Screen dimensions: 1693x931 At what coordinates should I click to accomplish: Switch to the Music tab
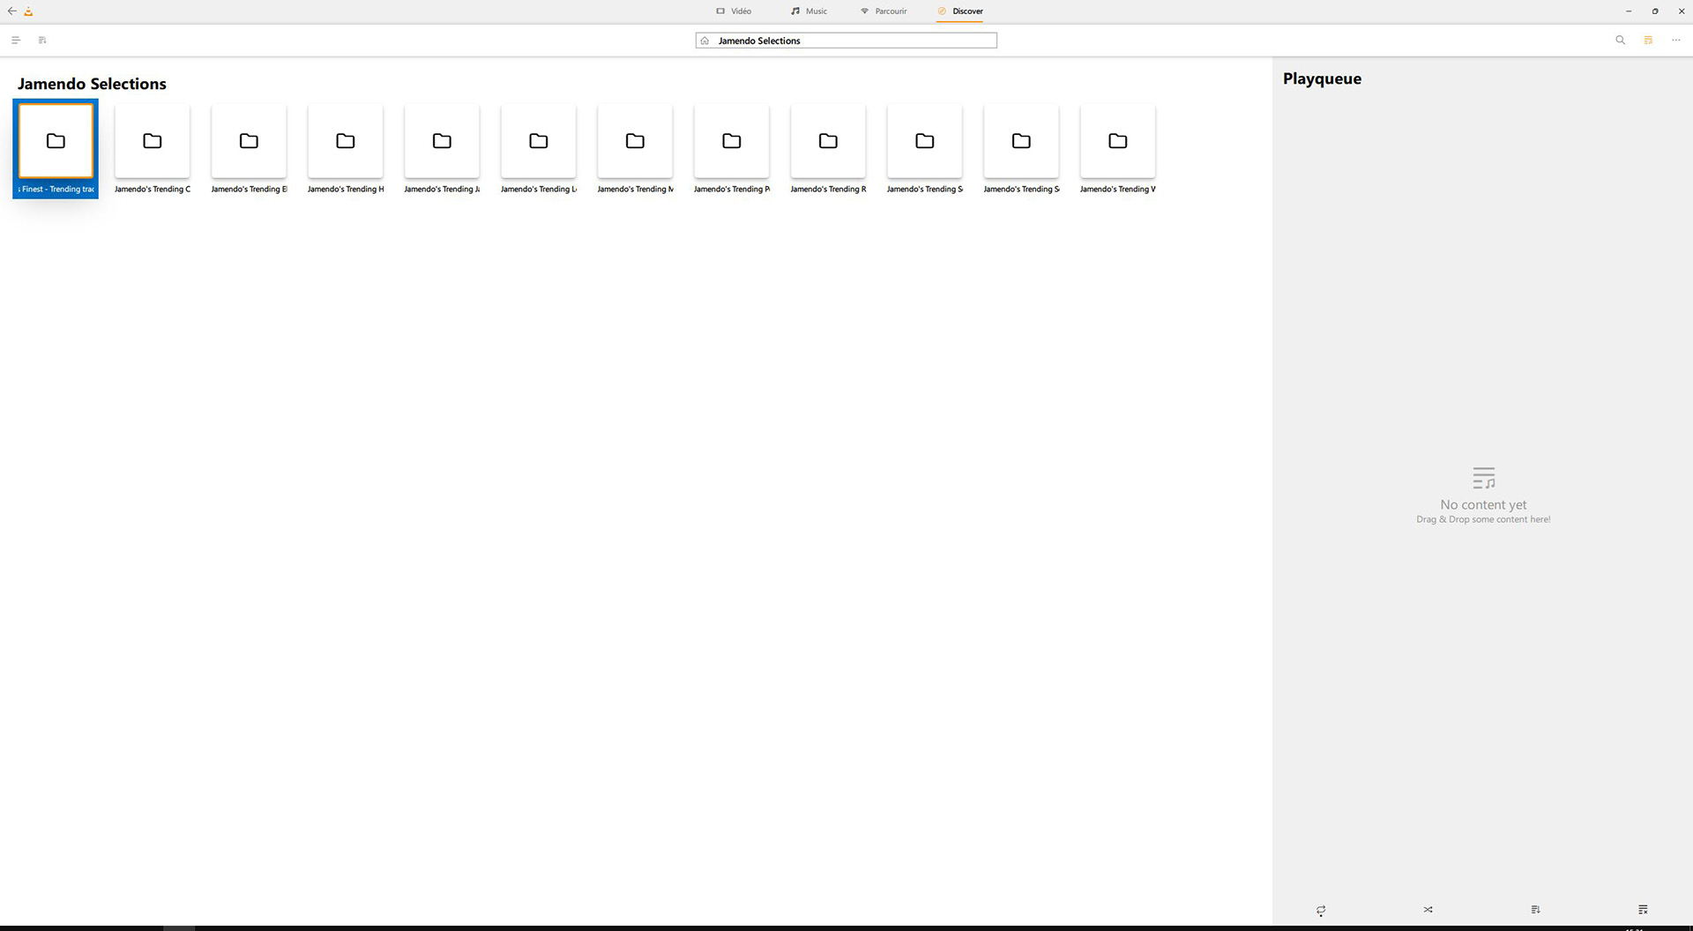pyautogui.click(x=809, y=11)
